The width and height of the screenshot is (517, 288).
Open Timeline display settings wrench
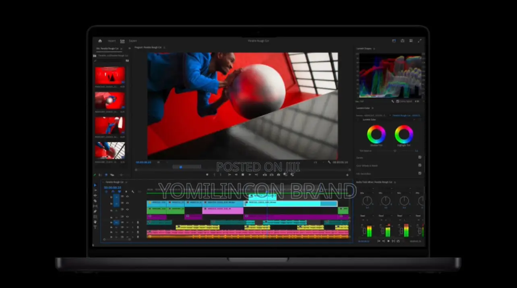(x=132, y=192)
